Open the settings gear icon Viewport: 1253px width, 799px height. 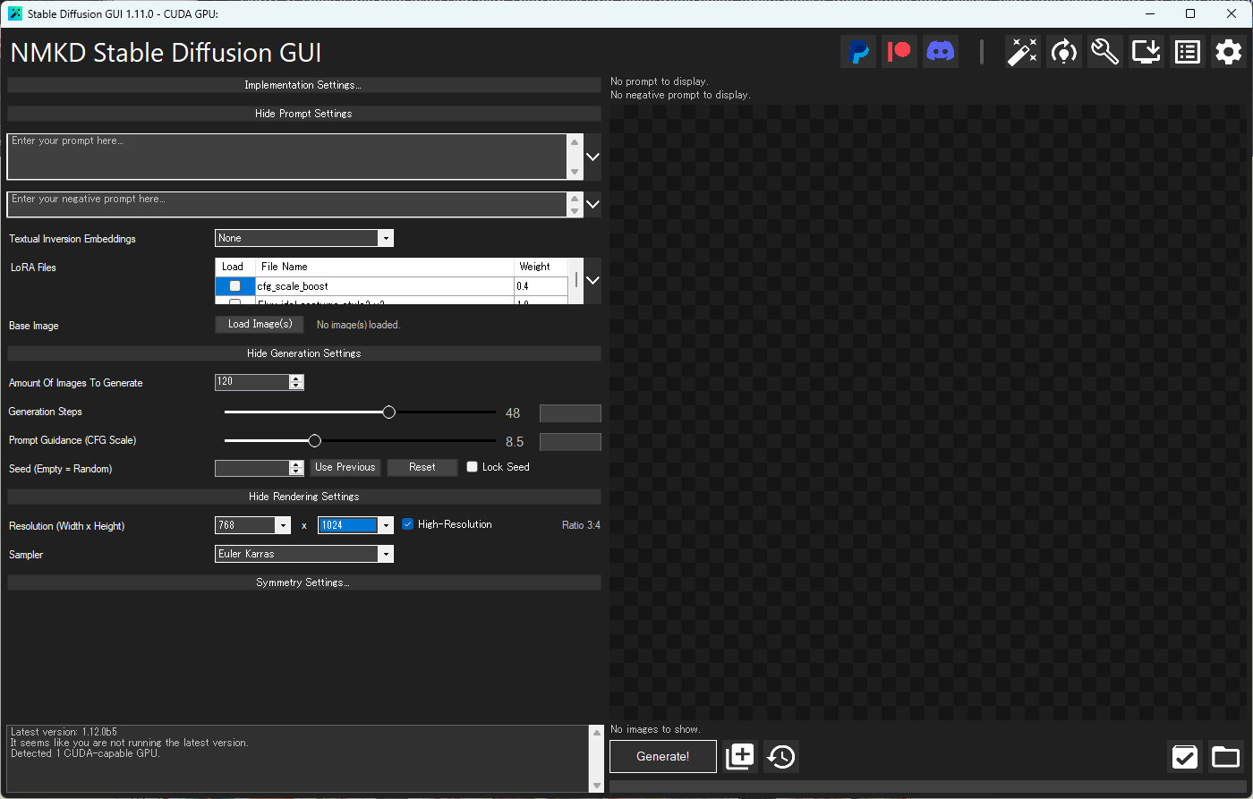click(x=1228, y=52)
